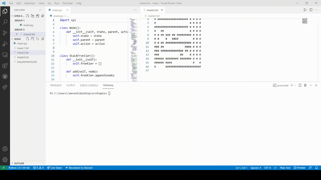321x180 pixels.
Task: Run the Python file with play button
Action: [x=305, y=10]
